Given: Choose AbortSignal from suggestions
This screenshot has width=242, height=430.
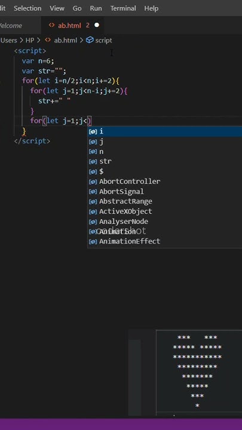Looking at the screenshot, I should coord(165,192).
